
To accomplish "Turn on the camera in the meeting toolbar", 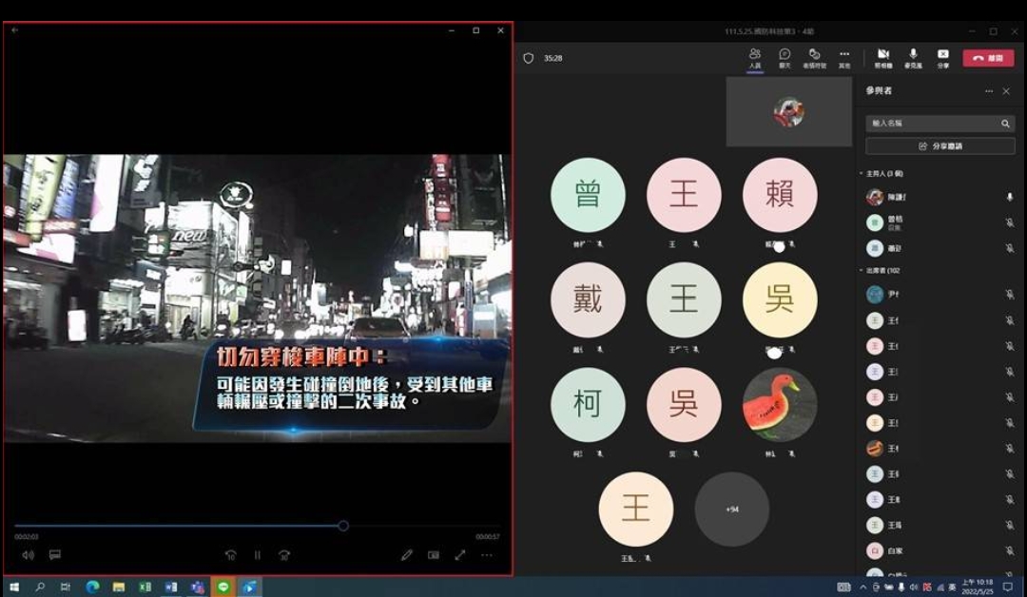I will pyautogui.click(x=884, y=57).
